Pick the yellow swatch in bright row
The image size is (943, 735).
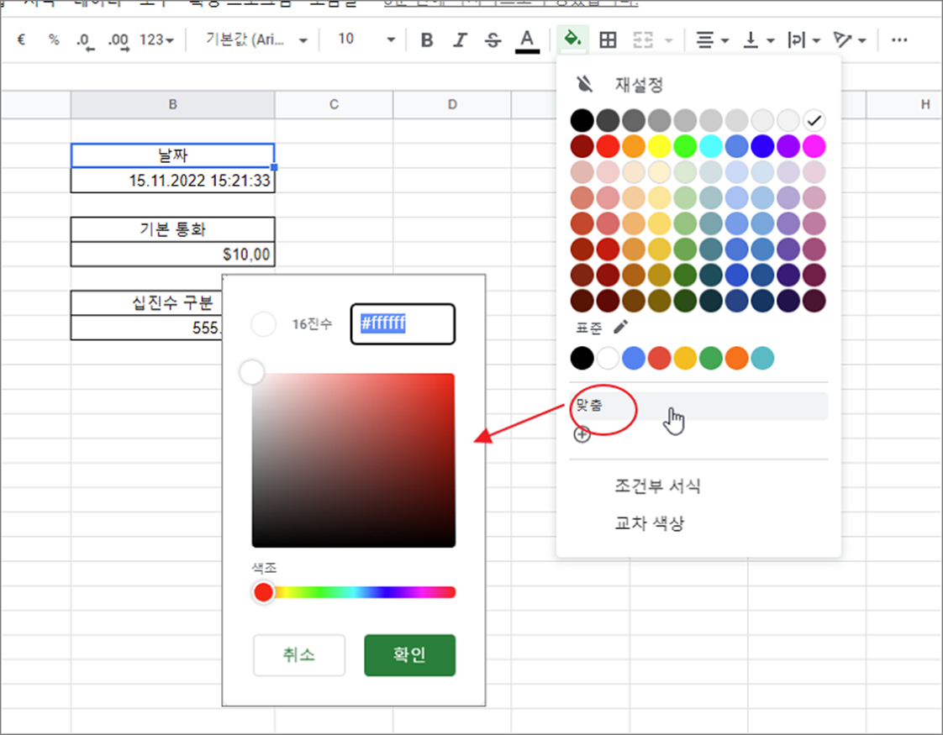tap(659, 146)
